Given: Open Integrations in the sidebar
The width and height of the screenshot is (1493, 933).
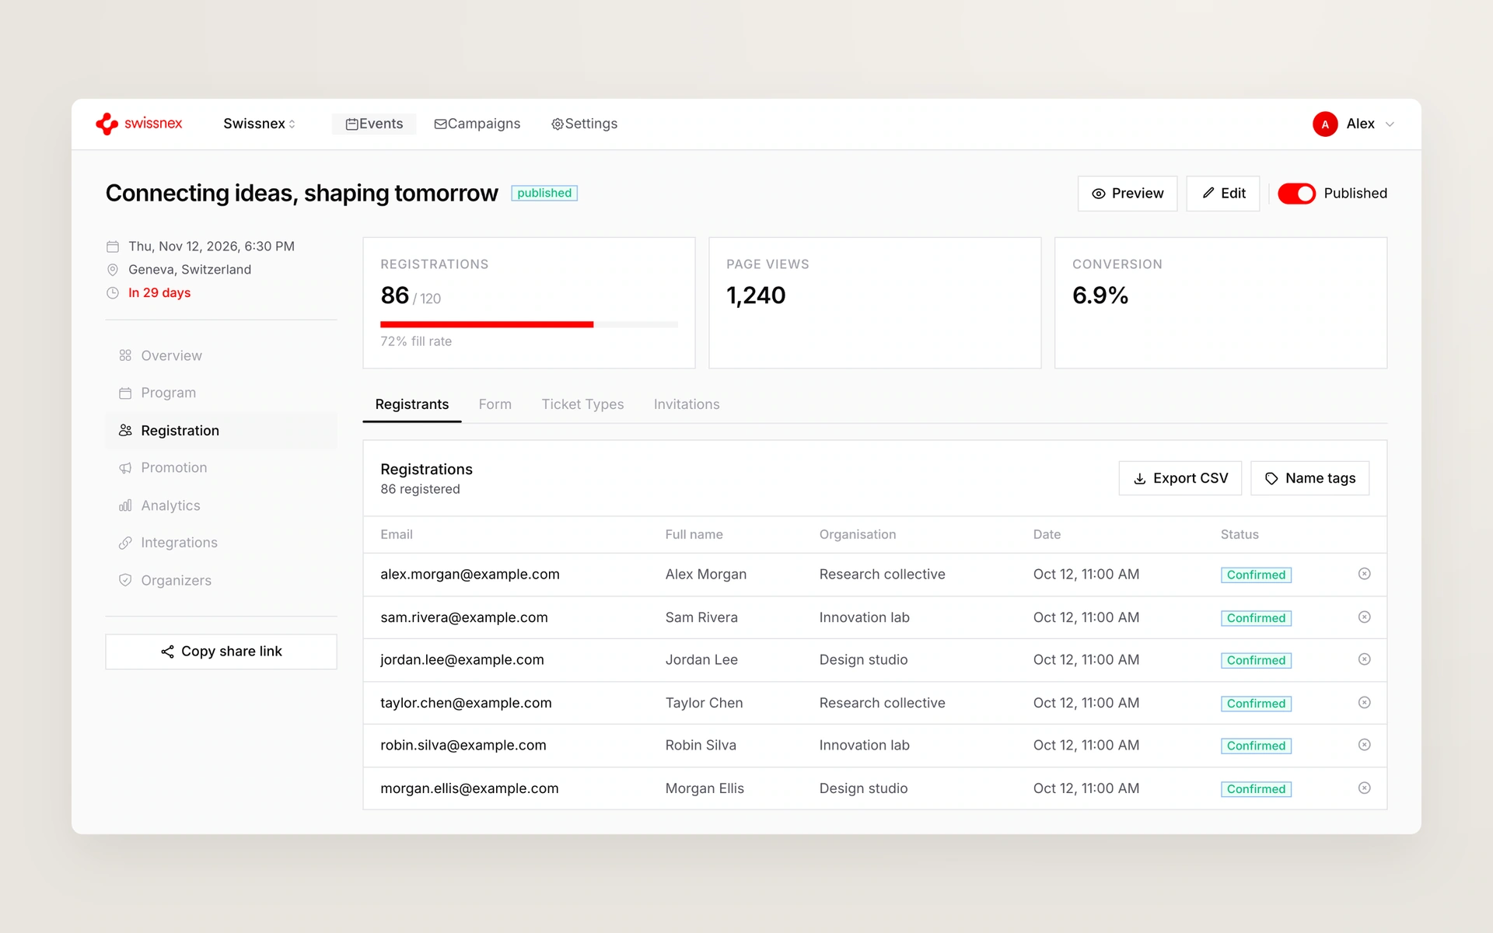Looking at the screenshot, I should pos(221,543).
